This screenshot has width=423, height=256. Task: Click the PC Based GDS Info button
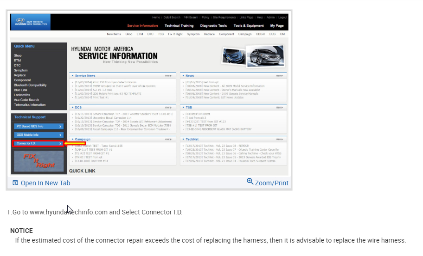coord(38,126)
